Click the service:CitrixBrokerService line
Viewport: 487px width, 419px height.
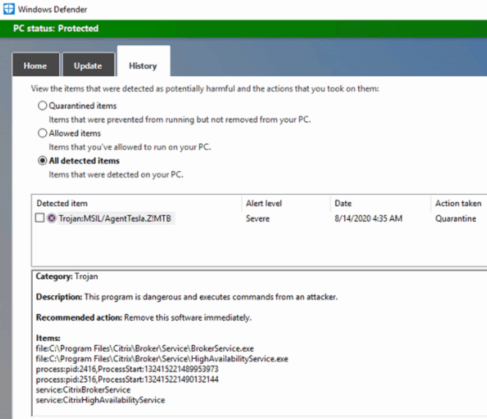[x=83, y=390]
